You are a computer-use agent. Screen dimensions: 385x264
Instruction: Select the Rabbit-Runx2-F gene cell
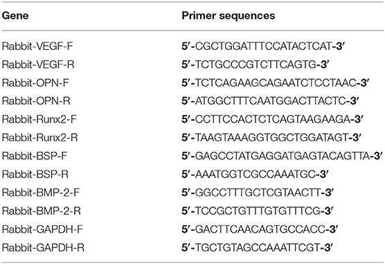pyautogui.click(x=39, y=119)
